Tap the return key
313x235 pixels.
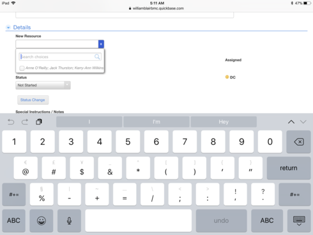[289, 168]
